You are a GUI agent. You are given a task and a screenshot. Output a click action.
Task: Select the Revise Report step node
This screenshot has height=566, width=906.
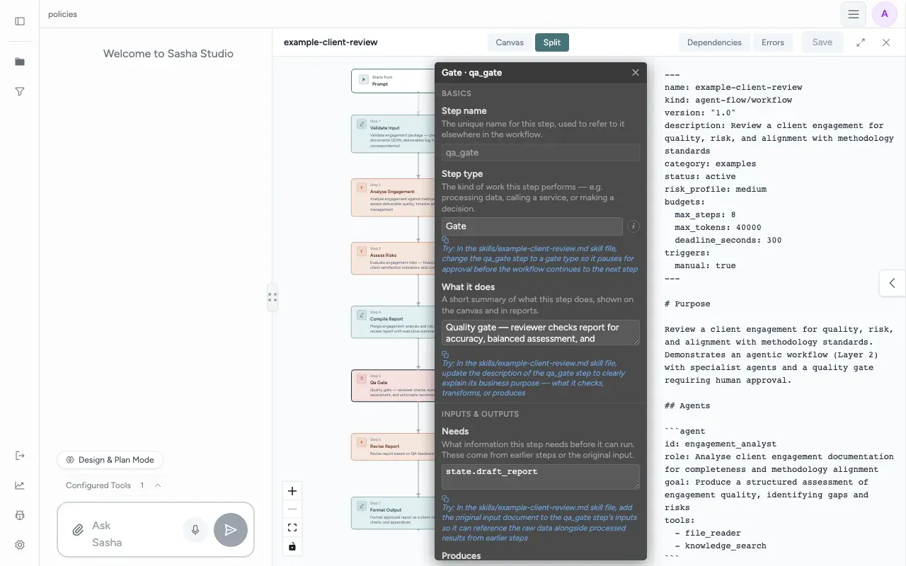pos(393,447)
